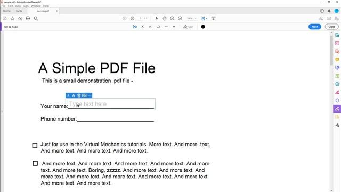Open the Create PDF red tool in right pane
This screenshot has height=192, width=341.
[x=337, y=51]
